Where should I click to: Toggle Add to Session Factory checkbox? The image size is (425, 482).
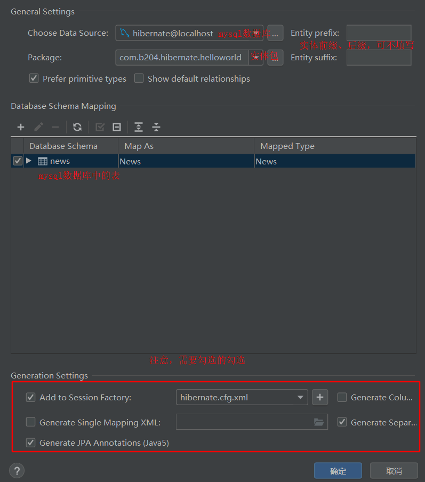[x=30, y=397]
